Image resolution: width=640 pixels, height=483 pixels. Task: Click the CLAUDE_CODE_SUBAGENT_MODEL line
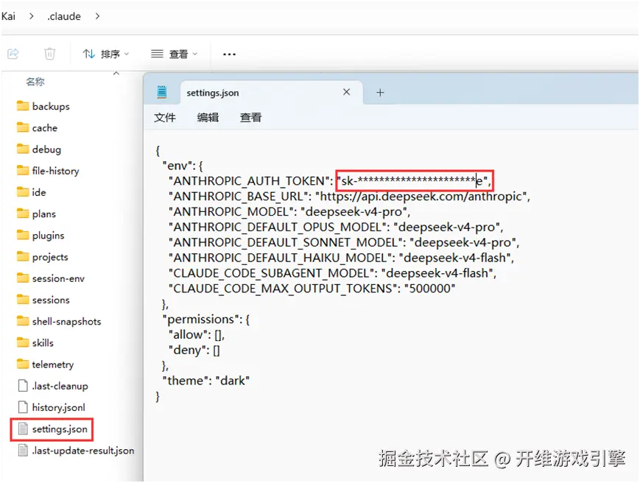pos(333,273)
